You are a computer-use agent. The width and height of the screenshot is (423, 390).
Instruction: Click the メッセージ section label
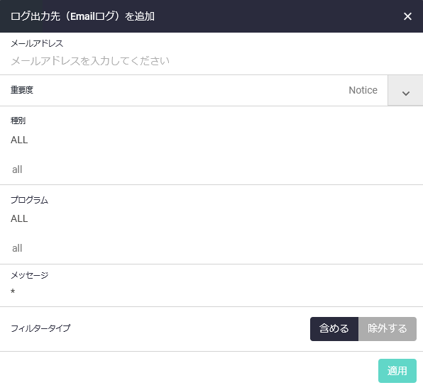[x=29, y=275]
